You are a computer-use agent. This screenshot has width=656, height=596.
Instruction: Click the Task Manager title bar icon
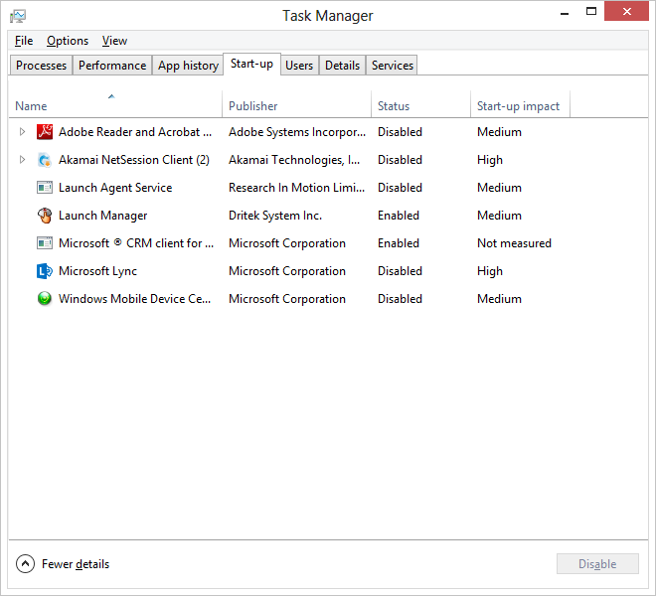click(x=18, y=16)
